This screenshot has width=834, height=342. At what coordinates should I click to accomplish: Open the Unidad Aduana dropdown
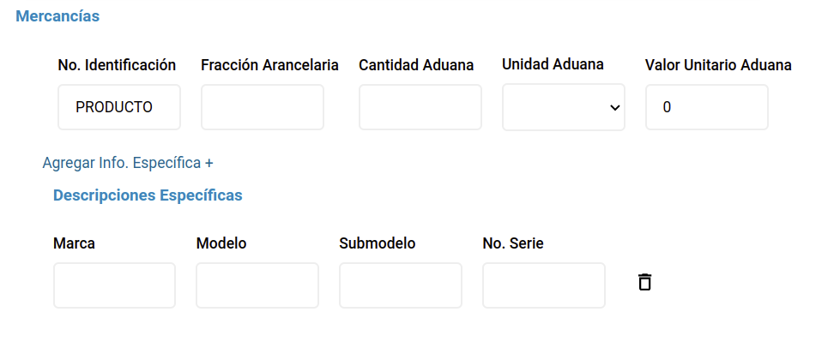pyautogui.click(x=563, y=107)
